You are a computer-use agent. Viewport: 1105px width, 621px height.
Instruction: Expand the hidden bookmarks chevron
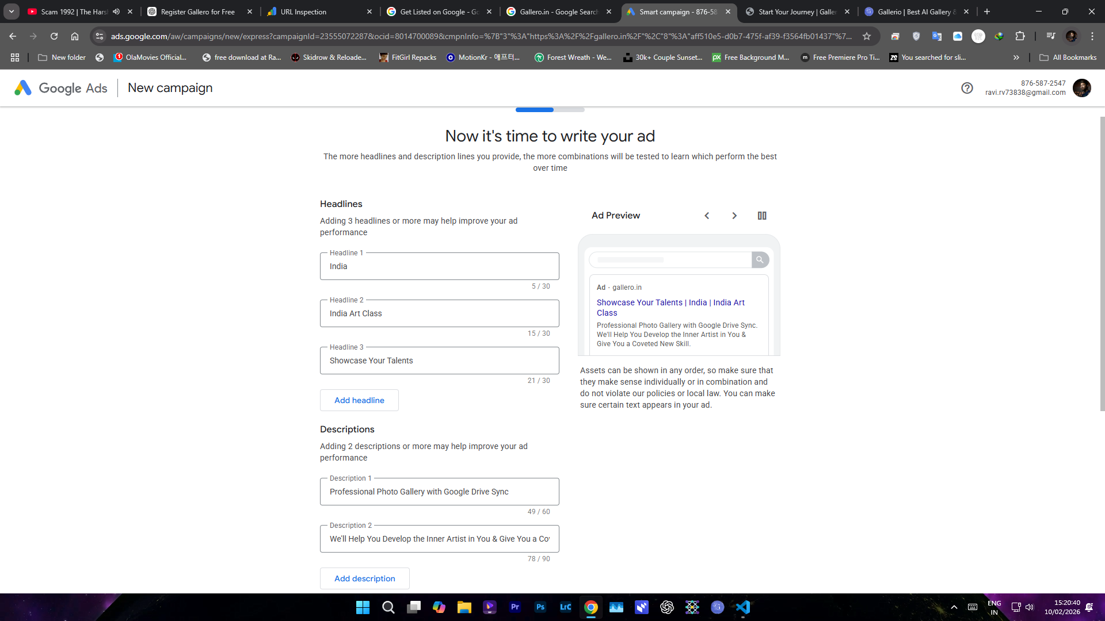(1016, 57)
